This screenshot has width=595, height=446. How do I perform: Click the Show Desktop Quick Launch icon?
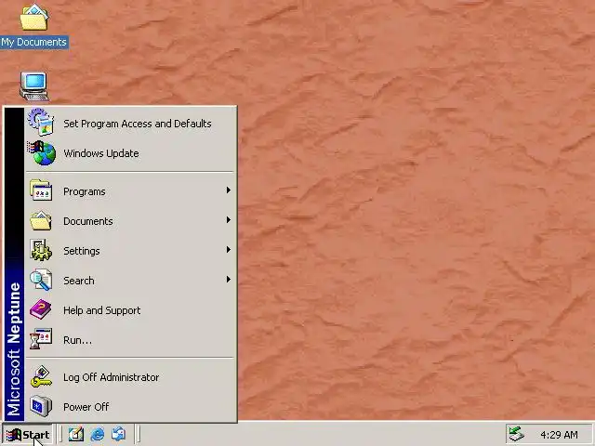coord(76,434)
